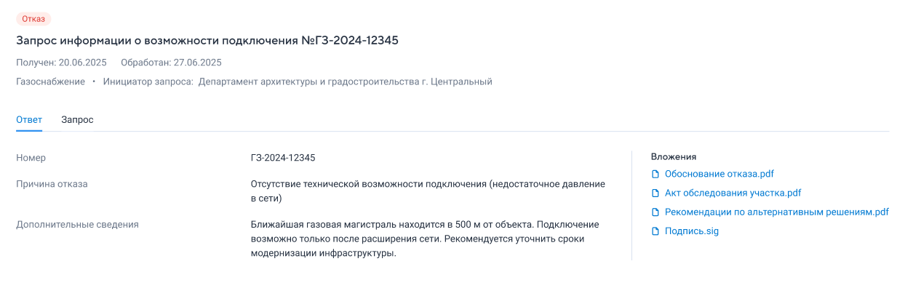
Task: Click file icon next to Рекомендации по альтернативным решениям.pdf
Action: pos(655,212)
